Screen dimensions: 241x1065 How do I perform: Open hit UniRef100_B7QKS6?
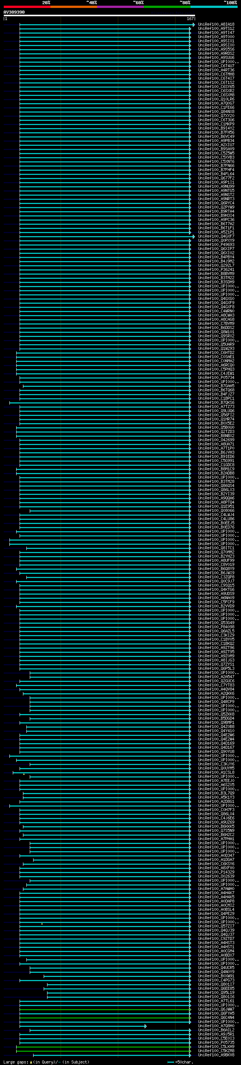(x=216, y=402)
